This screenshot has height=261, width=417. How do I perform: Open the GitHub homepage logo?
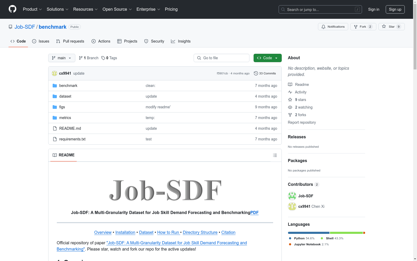tap(13, 9)
